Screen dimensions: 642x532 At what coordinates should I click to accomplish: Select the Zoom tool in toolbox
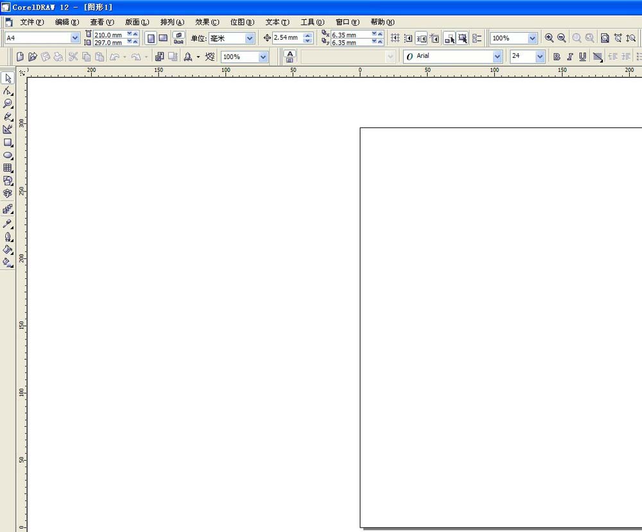coord(8,103)
